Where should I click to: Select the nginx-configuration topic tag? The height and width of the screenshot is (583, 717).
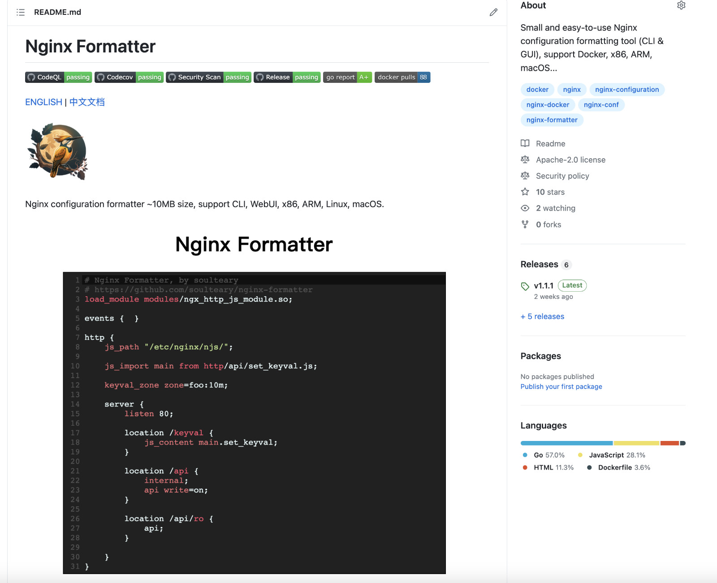[627, 90]
